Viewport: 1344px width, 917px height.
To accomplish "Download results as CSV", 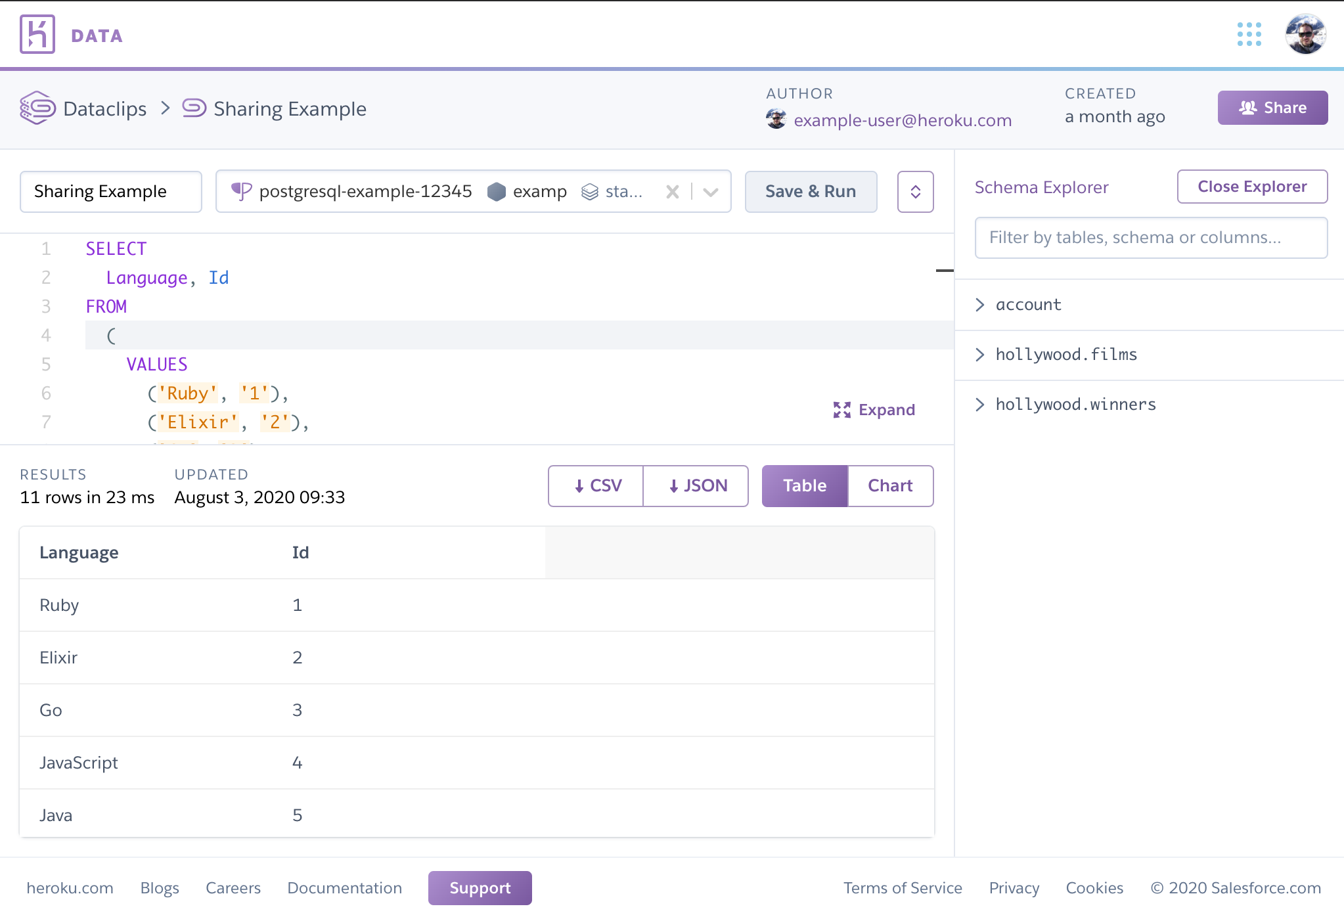I will click(596, 486).
